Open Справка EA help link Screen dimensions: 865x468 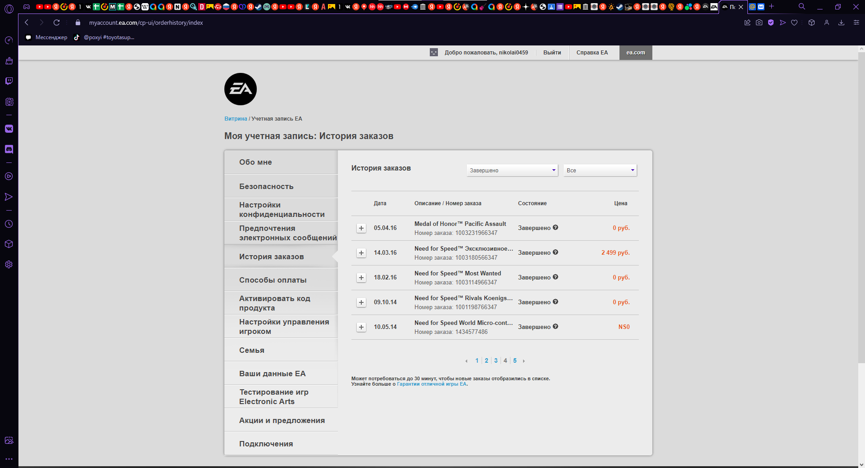coord(592,53)
